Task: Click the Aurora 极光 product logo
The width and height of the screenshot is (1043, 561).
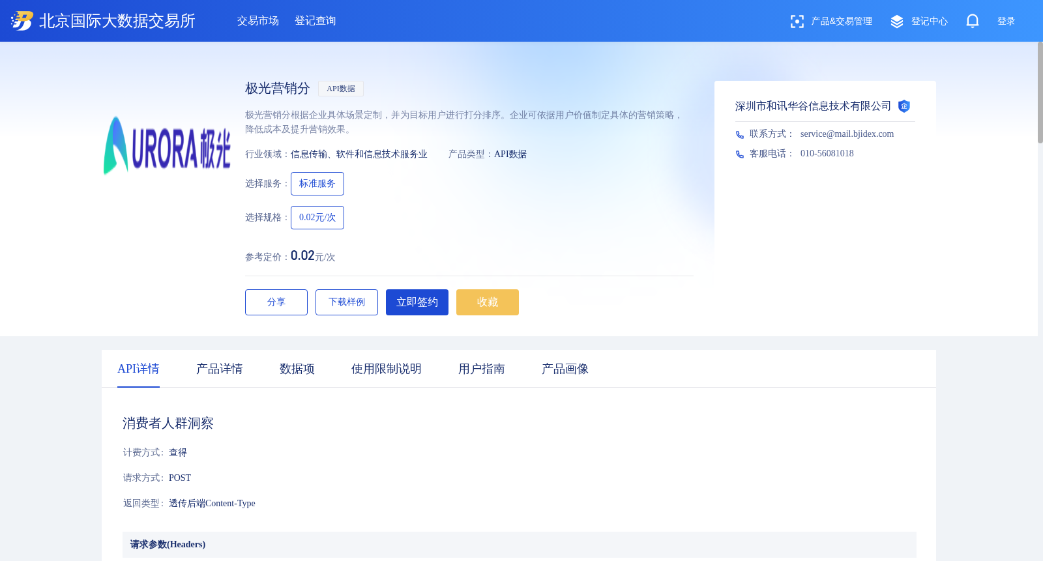Action: click(x=167, y=145)
